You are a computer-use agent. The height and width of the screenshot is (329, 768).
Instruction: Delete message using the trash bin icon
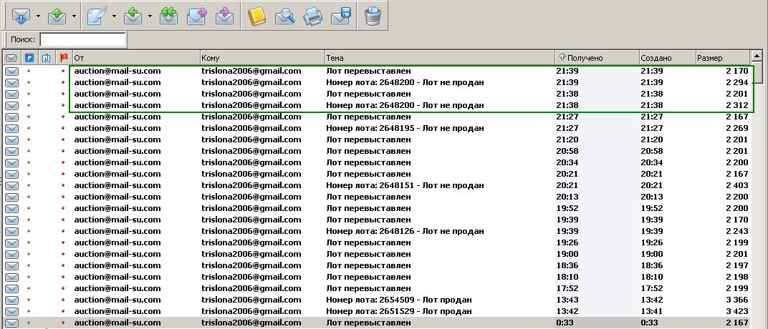click(x=372, y=16)
